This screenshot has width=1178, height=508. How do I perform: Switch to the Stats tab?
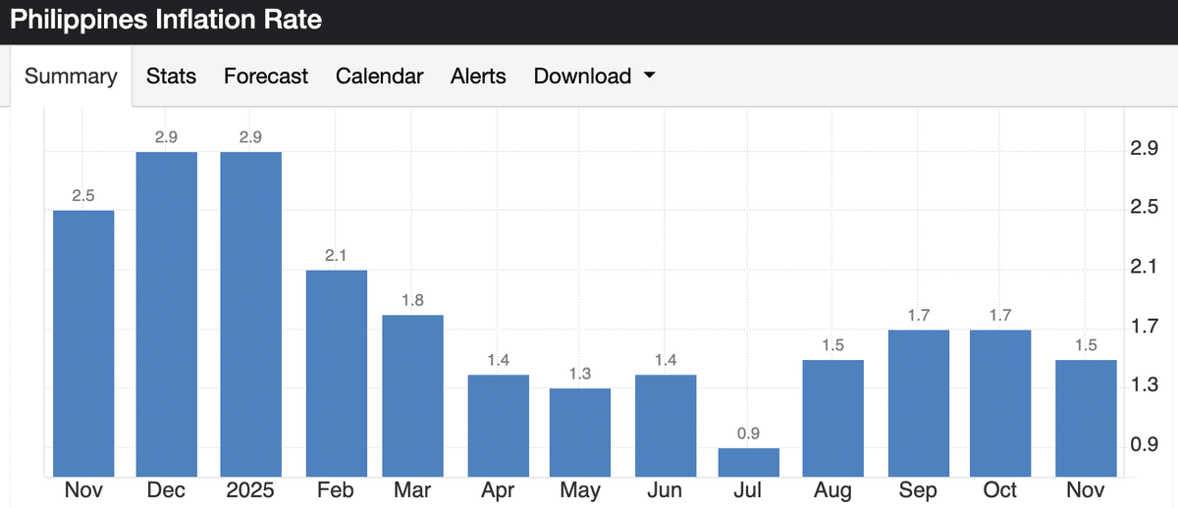coord(171,76)
